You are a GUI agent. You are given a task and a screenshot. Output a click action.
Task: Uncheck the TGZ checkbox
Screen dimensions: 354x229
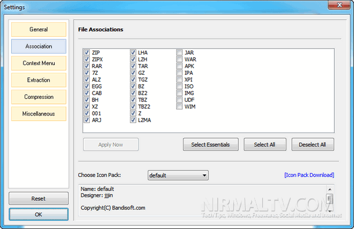tap(133, 79)
